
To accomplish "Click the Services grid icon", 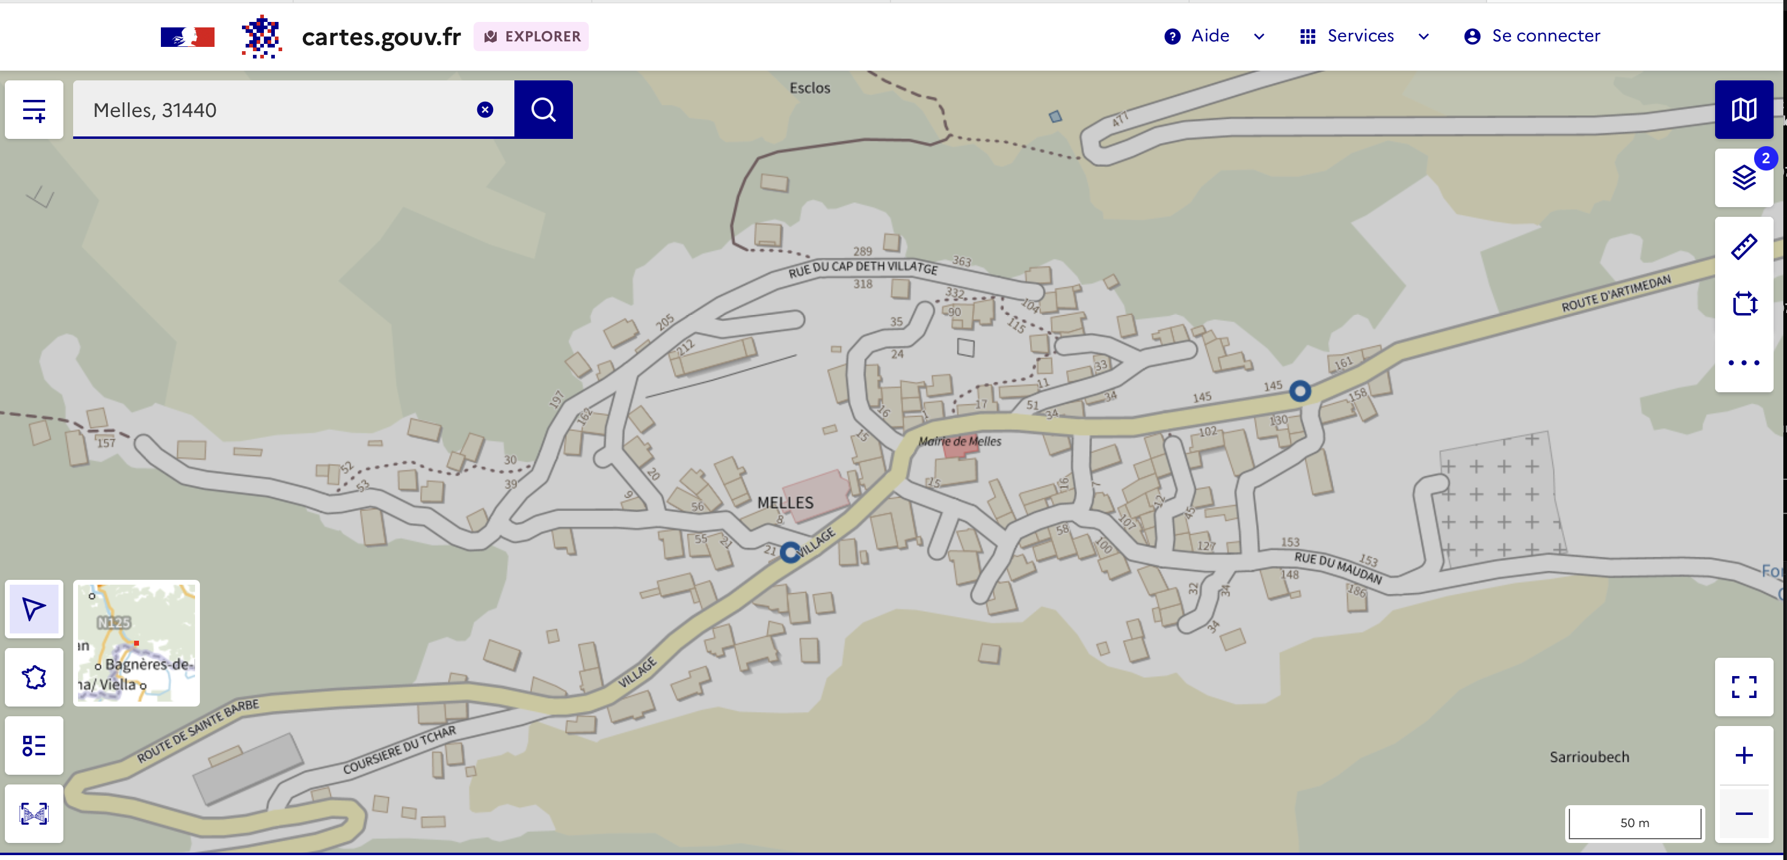I will pyautogui.click(x=1308, y=37).
